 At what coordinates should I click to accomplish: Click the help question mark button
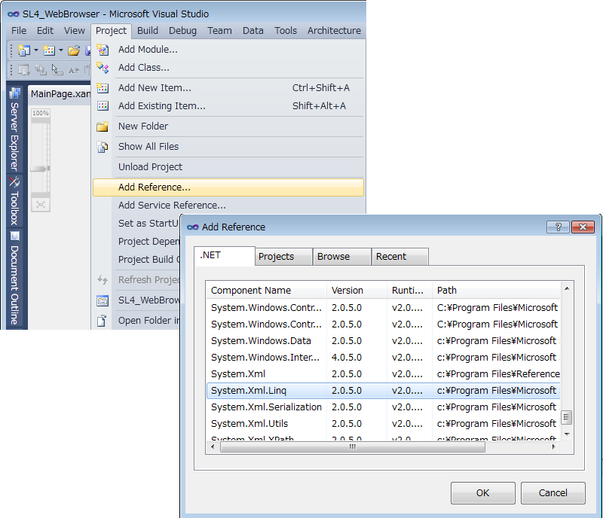tap(558, 227)
